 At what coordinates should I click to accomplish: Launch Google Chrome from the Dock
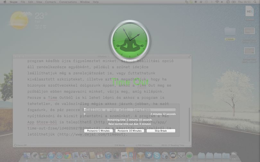pos(67,156)
